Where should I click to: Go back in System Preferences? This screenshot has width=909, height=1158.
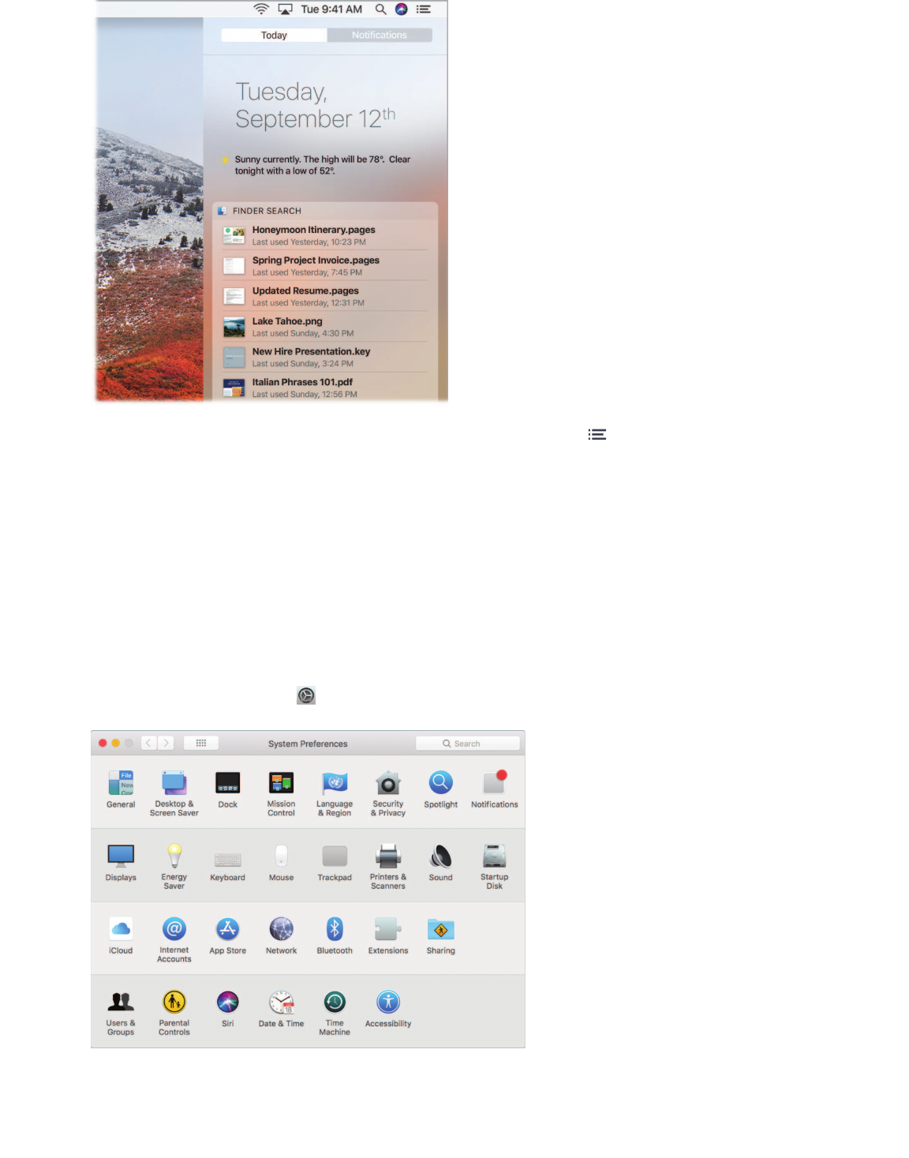148,743
